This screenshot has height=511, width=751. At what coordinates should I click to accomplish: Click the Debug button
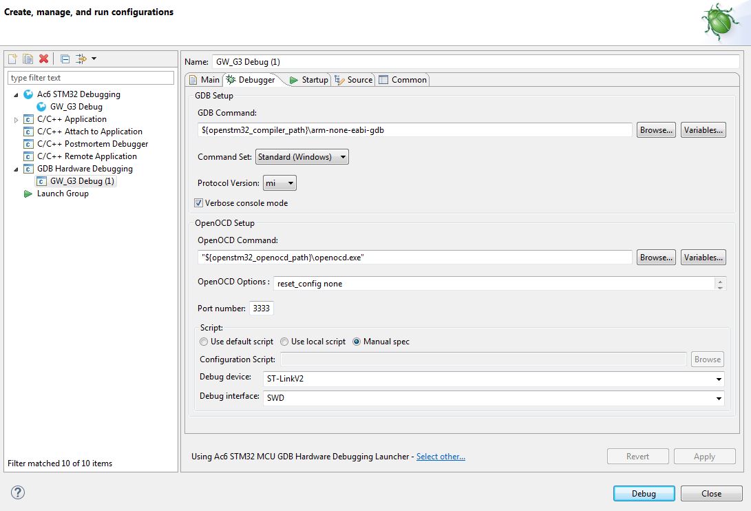[x=644, y=494]
